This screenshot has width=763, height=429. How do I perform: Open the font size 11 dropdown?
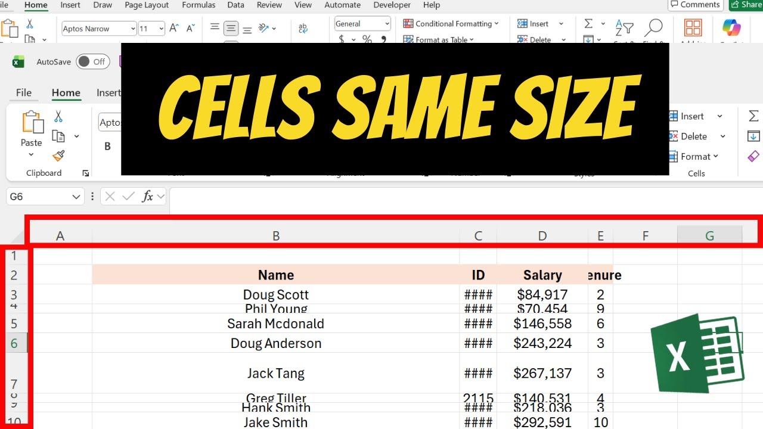point(160,29)
